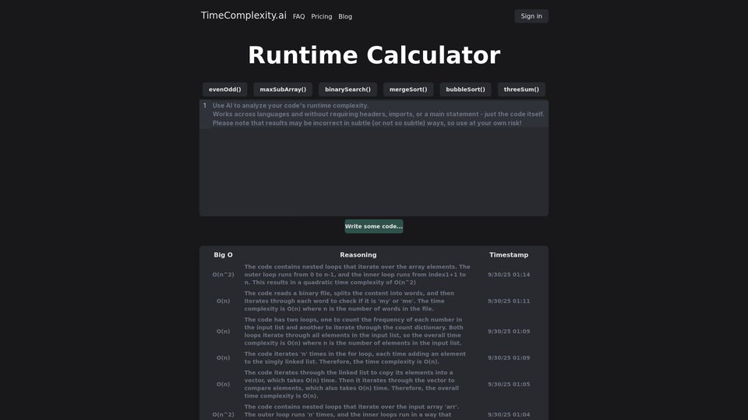Select the result row timestamped 9/30/25 01:05
This screenshot has width=748, height=420.
[x=358, y=384]
